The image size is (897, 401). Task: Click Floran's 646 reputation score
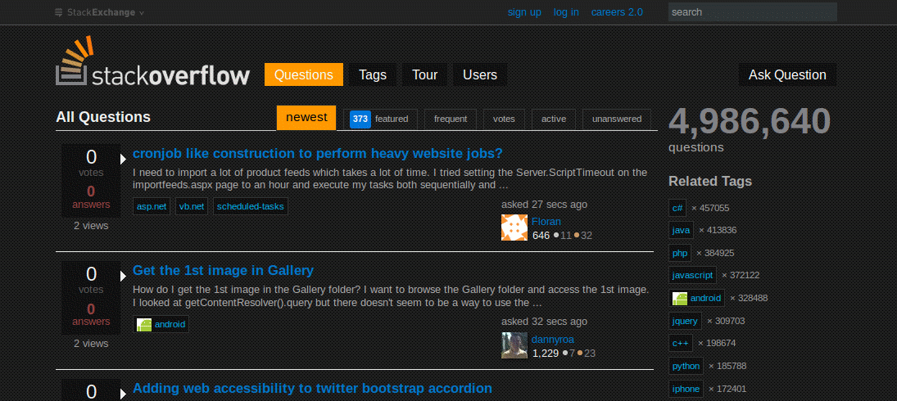click(x=541, y=236)
